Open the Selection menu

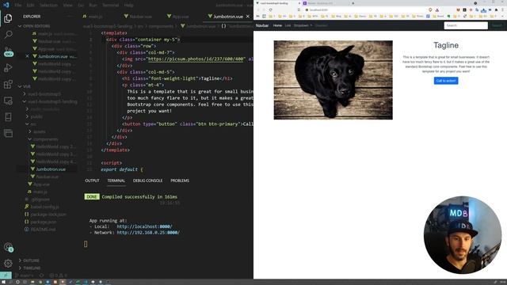pyautogui.click(x=48, y=6)
